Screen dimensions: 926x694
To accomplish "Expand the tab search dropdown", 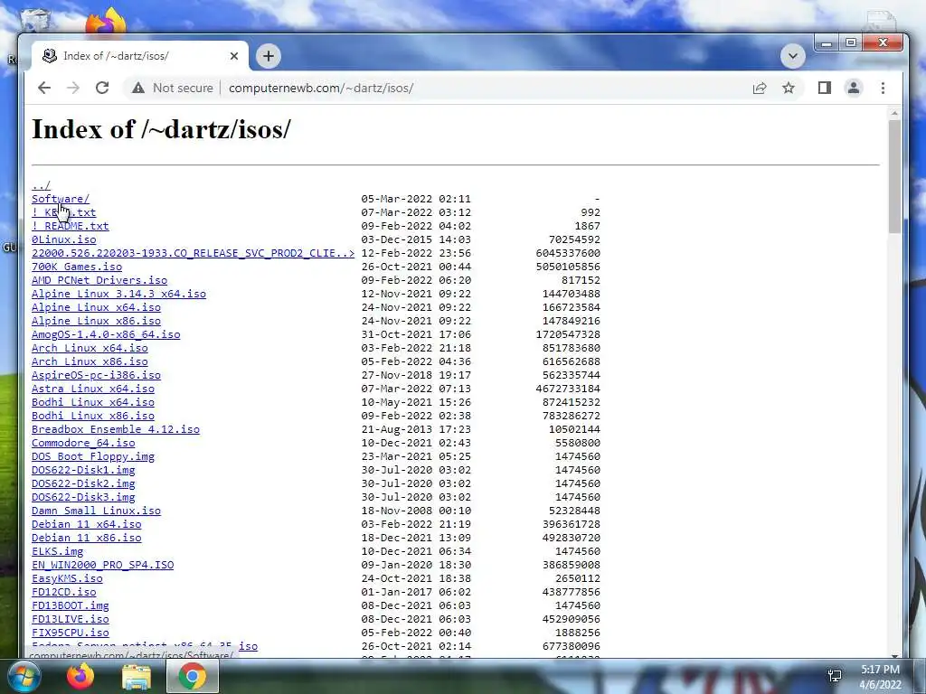I will (792, 57).
